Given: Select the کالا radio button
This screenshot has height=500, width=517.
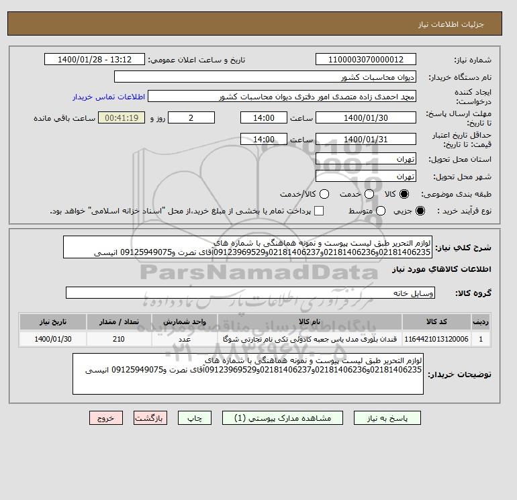Looking at the screenshot, I should tap(404, 194).
